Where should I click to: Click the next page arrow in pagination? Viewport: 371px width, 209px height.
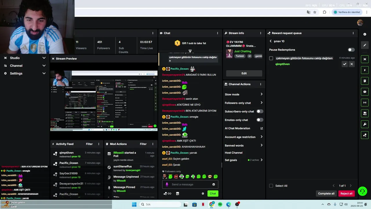[350, 186]
